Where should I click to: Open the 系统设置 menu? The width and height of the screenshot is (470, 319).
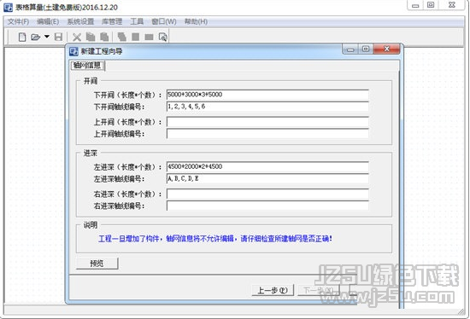(80, 21)
